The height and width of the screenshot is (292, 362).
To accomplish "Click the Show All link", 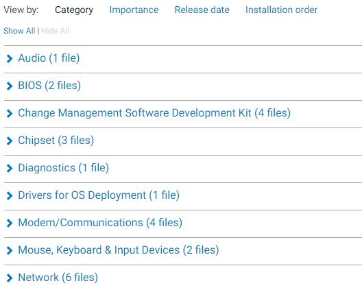I will tap(19, 31).
